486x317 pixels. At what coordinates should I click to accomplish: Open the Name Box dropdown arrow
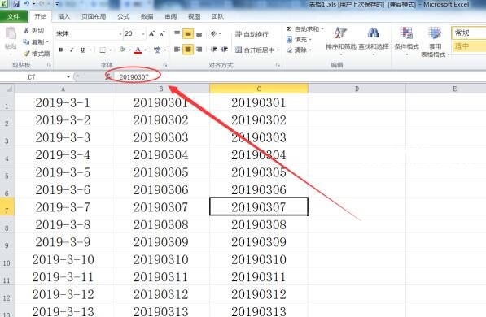pyautogui.click(x=68, y=76)
